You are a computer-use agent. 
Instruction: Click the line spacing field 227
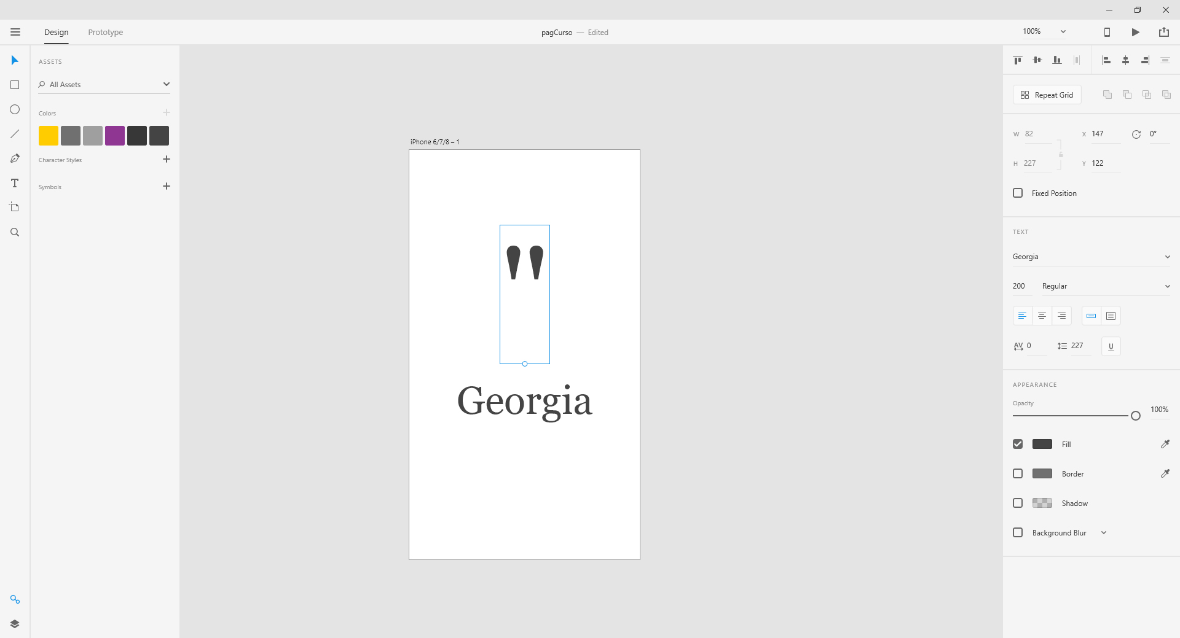coord(1080,346)
